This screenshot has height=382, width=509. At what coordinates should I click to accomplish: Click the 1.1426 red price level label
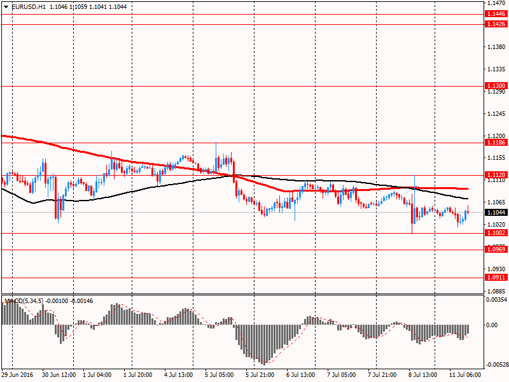pyautogui.click(x=496, y=24)
